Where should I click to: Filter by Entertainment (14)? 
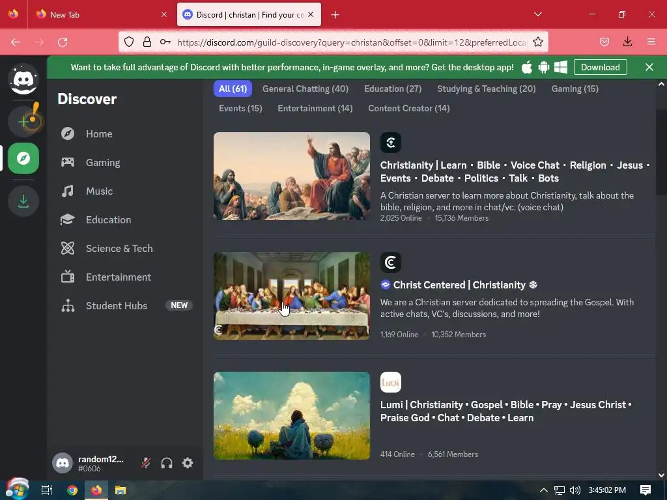click(315, 109)
